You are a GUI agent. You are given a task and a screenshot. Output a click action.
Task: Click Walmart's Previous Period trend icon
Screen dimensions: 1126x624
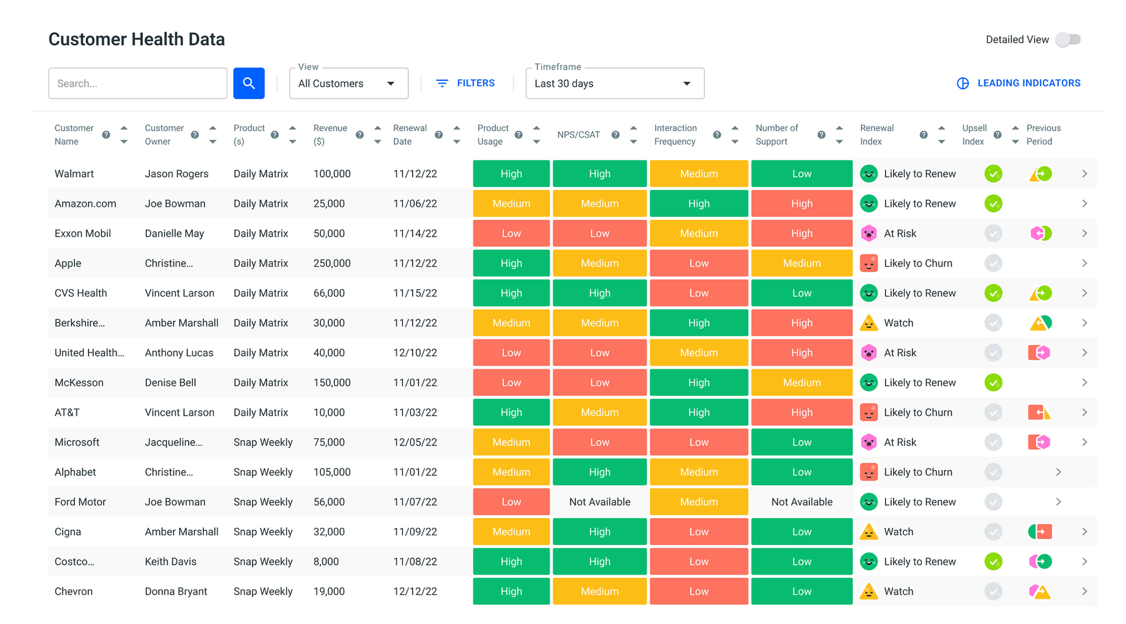pyautogui.click(x=1040, y=173)
